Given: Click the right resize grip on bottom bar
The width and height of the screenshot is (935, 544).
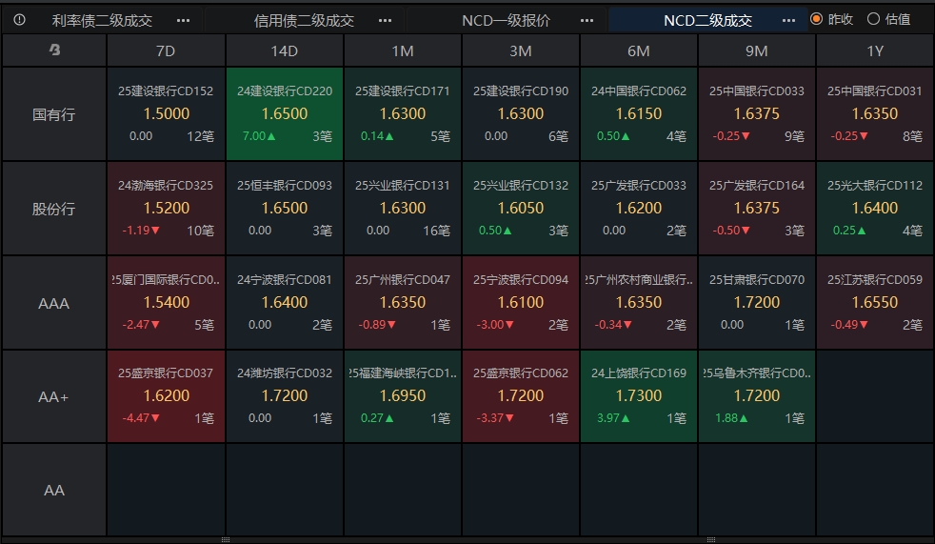Looking at the screenshot, I should click(711, 540).
